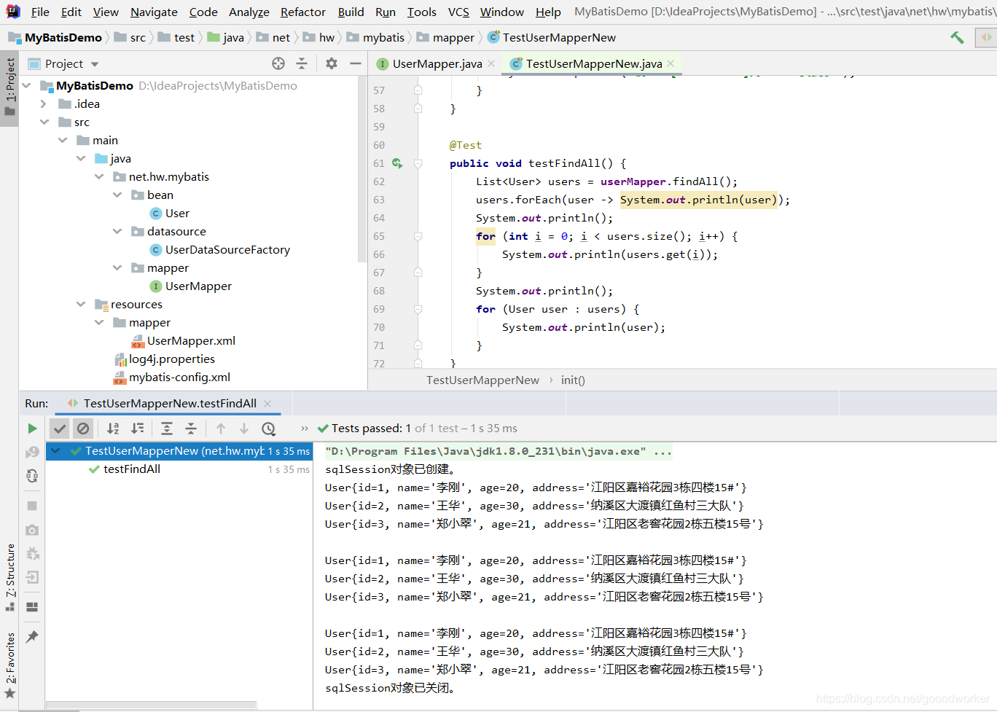Viewport: 997px width, 712px height.
Task: Select testFindAll test result row
Action: point(179,469)
